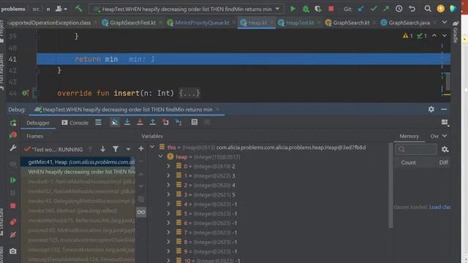Click Resume Program green play icon

point(13,180)
